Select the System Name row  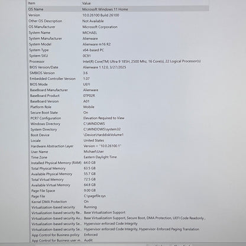[x=118, y=33]
